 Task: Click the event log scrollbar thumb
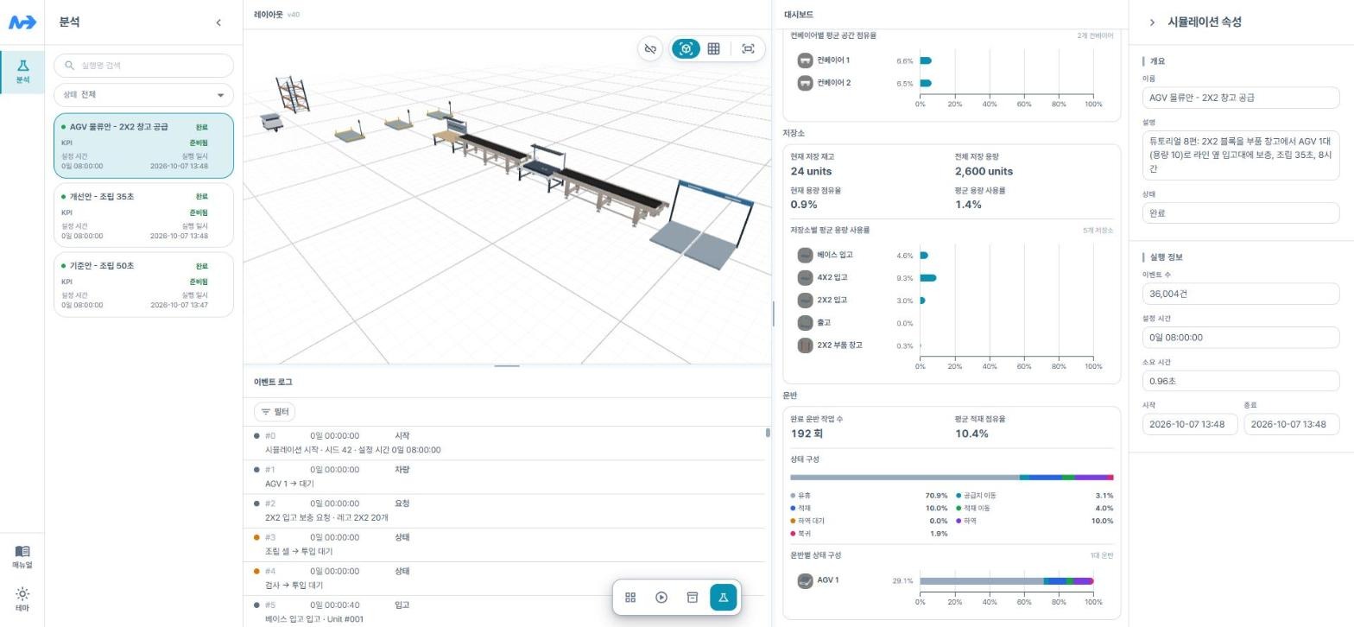tap(768, 433)
